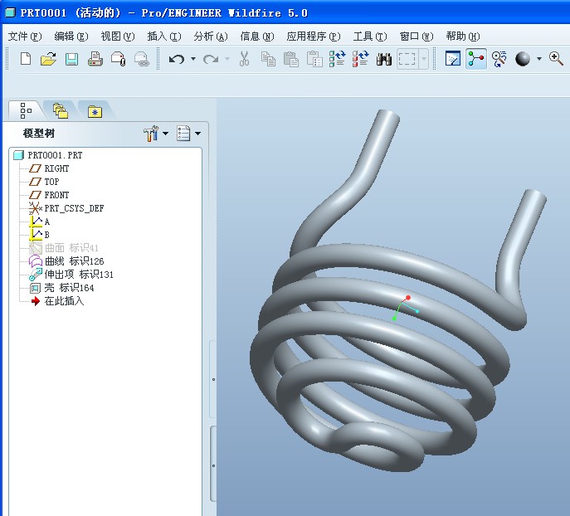The height and width of the screenshot is (516, 570).
Task: Open the selection box dropdown arrow
Action: [x=424, y=59]
